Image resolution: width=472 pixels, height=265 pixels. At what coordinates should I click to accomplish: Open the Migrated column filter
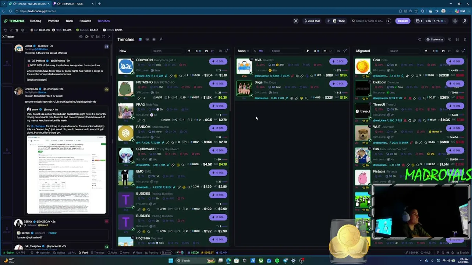pos(464,51)
